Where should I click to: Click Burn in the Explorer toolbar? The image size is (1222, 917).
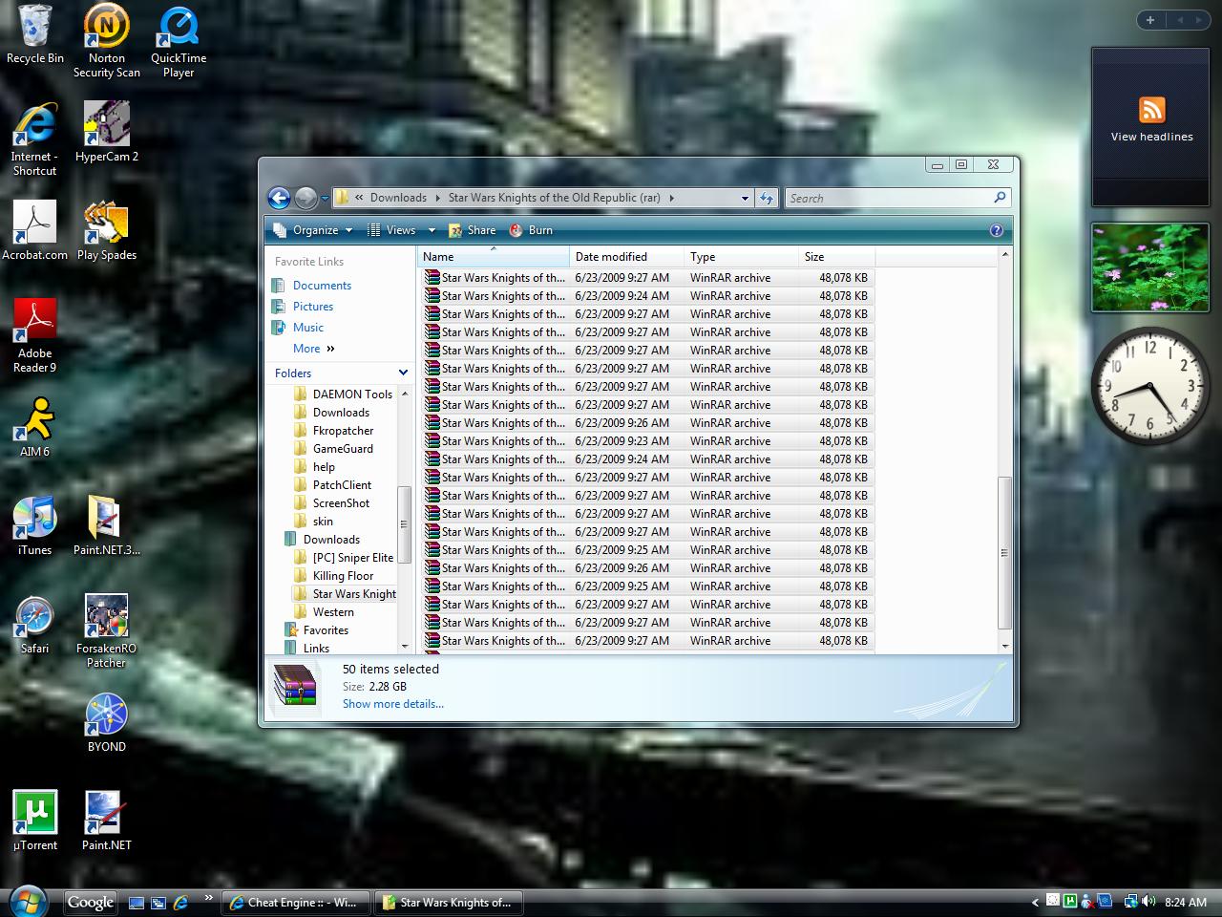(x=532, y=230)
